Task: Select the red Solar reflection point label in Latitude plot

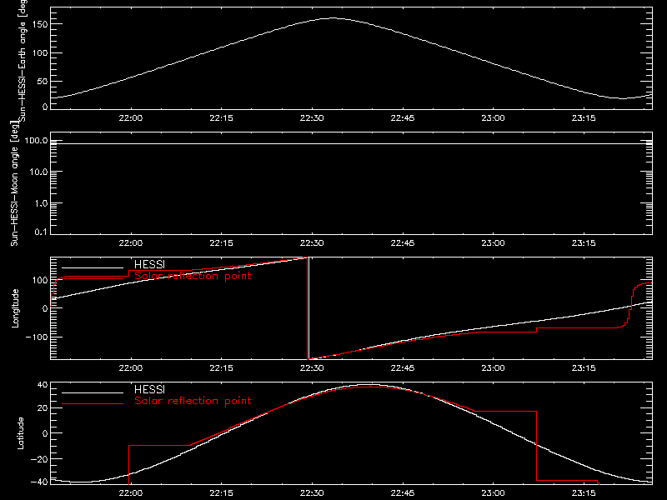Action: click(x=193, y=401)
